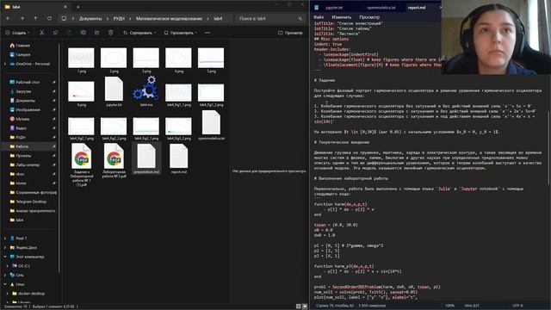This screenshot has height=310, width=551.
Task: Click the Rename icon in Explorer toolbar
Action: 83,33
